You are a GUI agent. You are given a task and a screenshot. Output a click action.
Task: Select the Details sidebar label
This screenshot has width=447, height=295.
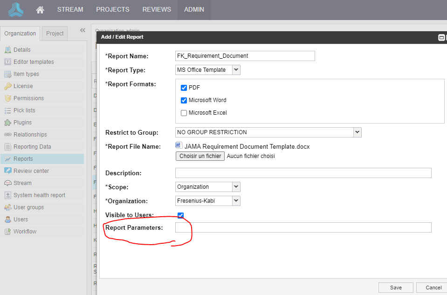[x=22, y=50]
